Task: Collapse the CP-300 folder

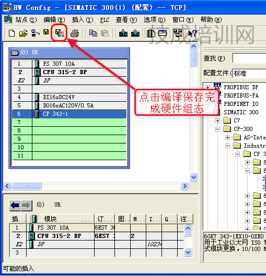Action: click(x=217, y=129)
